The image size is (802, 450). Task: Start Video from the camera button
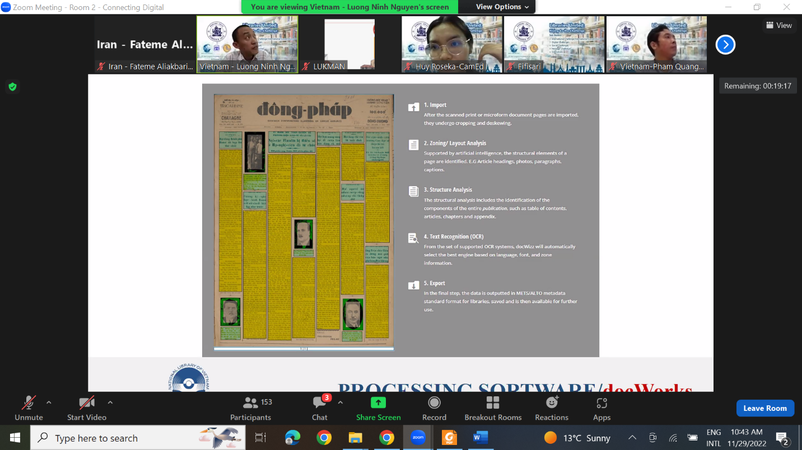point(87,408)
